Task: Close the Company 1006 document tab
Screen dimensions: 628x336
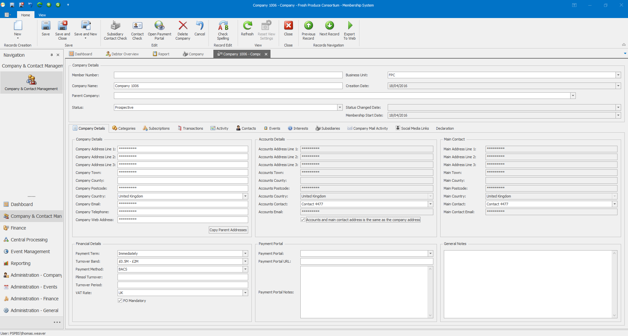Action: tap(266, 54)
